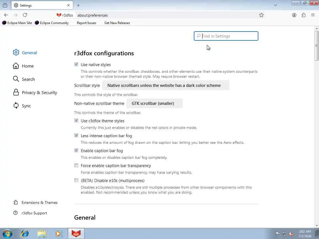Click the page vertical scrollbar thumb

tap(317, 46)
